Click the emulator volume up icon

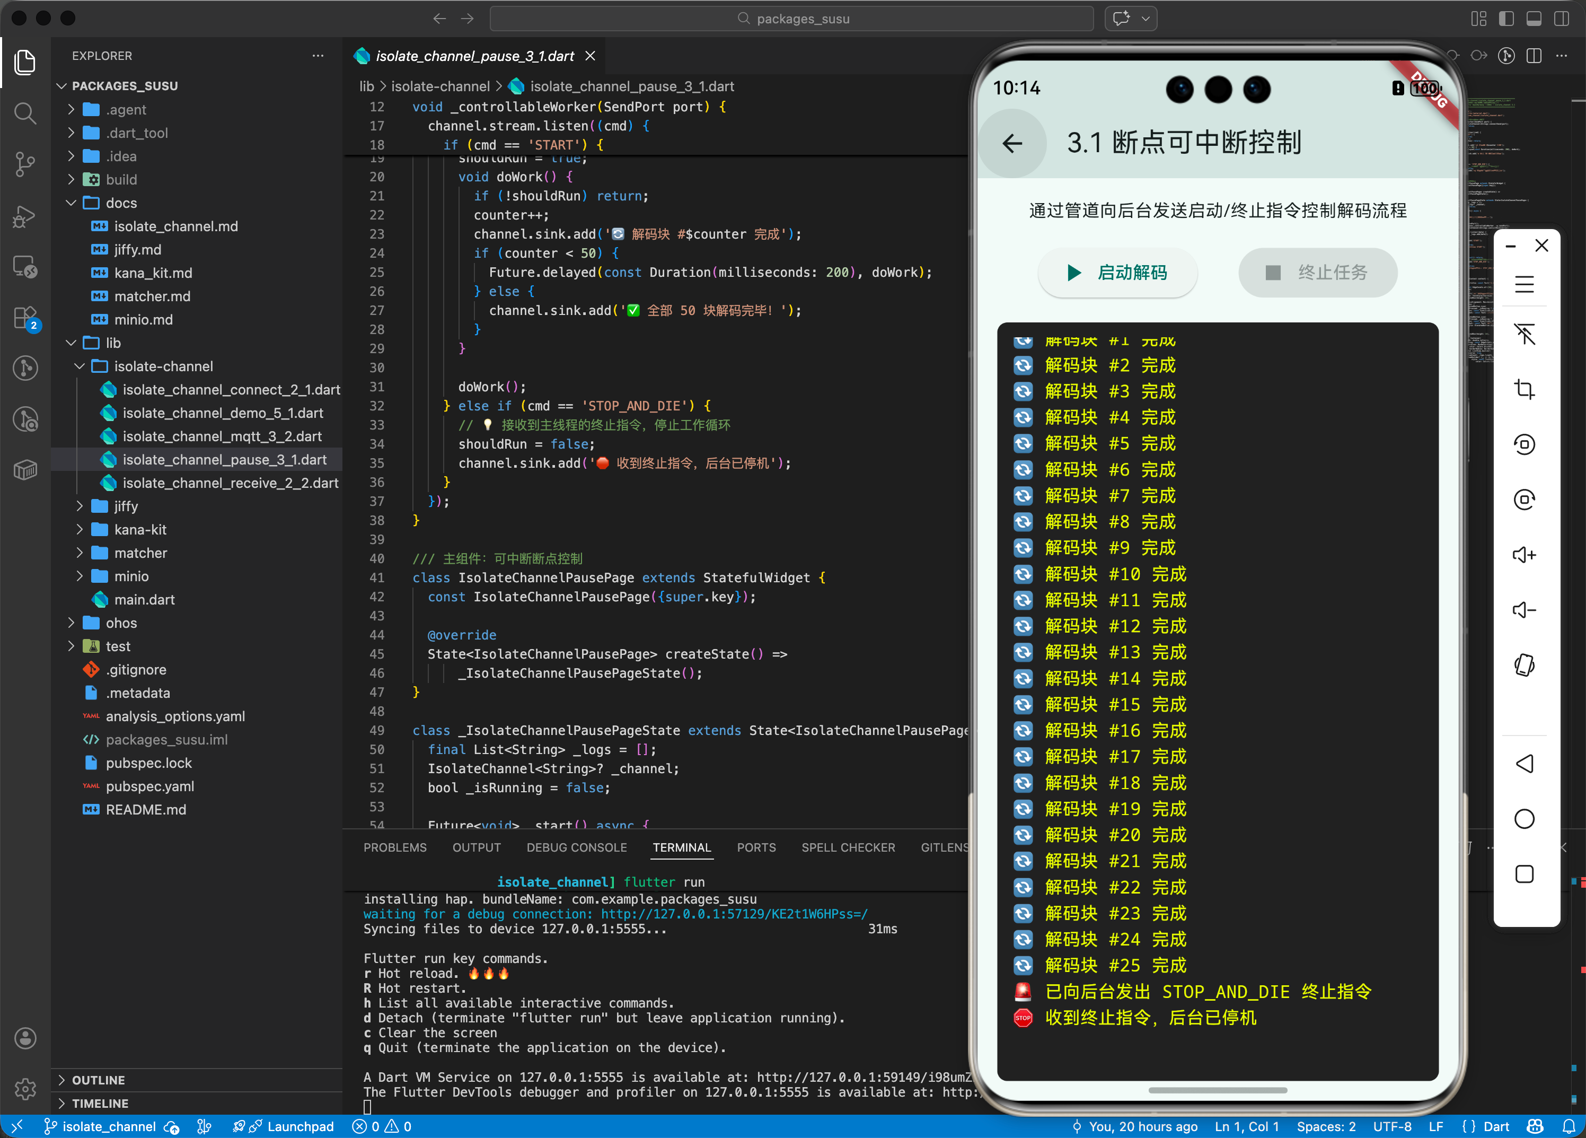1524,555
